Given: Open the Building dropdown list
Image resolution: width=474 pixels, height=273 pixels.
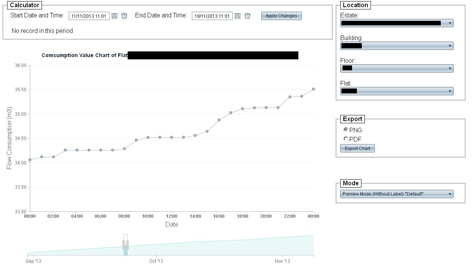Looking at the screenshot, I should (x=450, y=46).
